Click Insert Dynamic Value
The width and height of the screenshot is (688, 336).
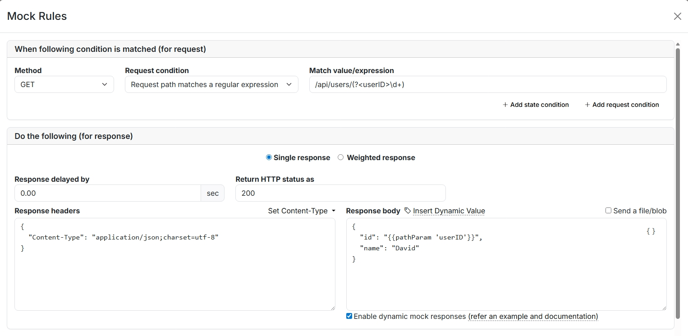tap(449, 211)
